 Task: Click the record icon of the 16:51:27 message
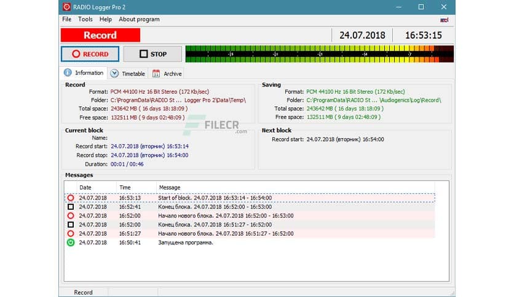tap(71, 234)
